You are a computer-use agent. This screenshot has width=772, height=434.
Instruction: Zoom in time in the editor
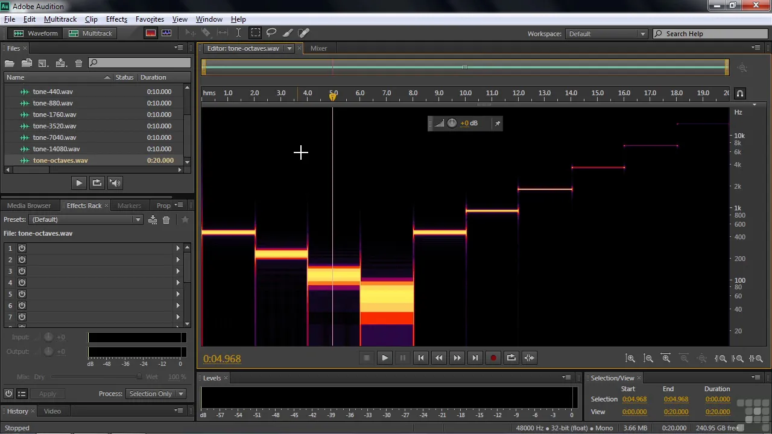tap(666, 358)
